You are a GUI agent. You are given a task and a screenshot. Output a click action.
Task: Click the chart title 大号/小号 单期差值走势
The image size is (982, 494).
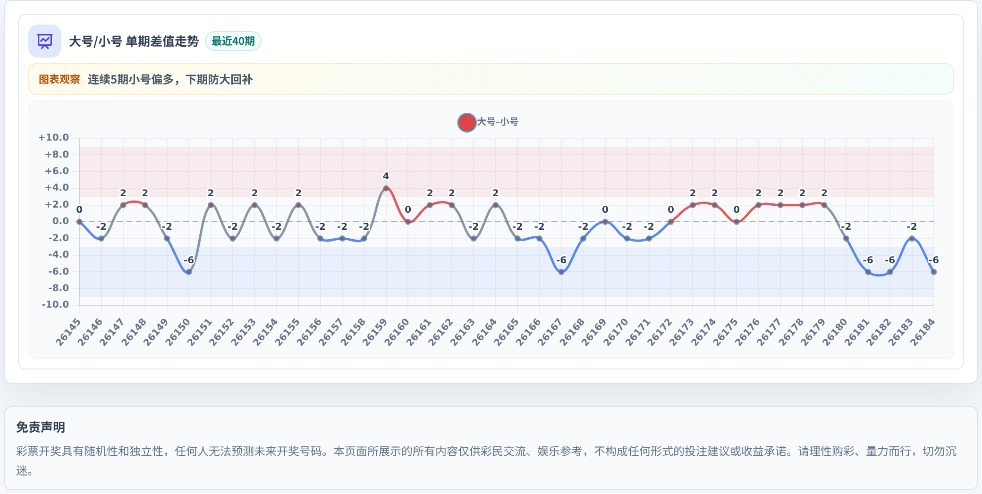tap(134, 42)
